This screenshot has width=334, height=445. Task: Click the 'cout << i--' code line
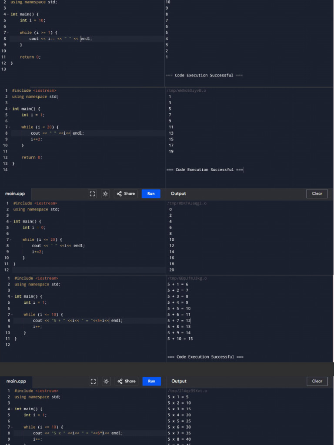61,39
